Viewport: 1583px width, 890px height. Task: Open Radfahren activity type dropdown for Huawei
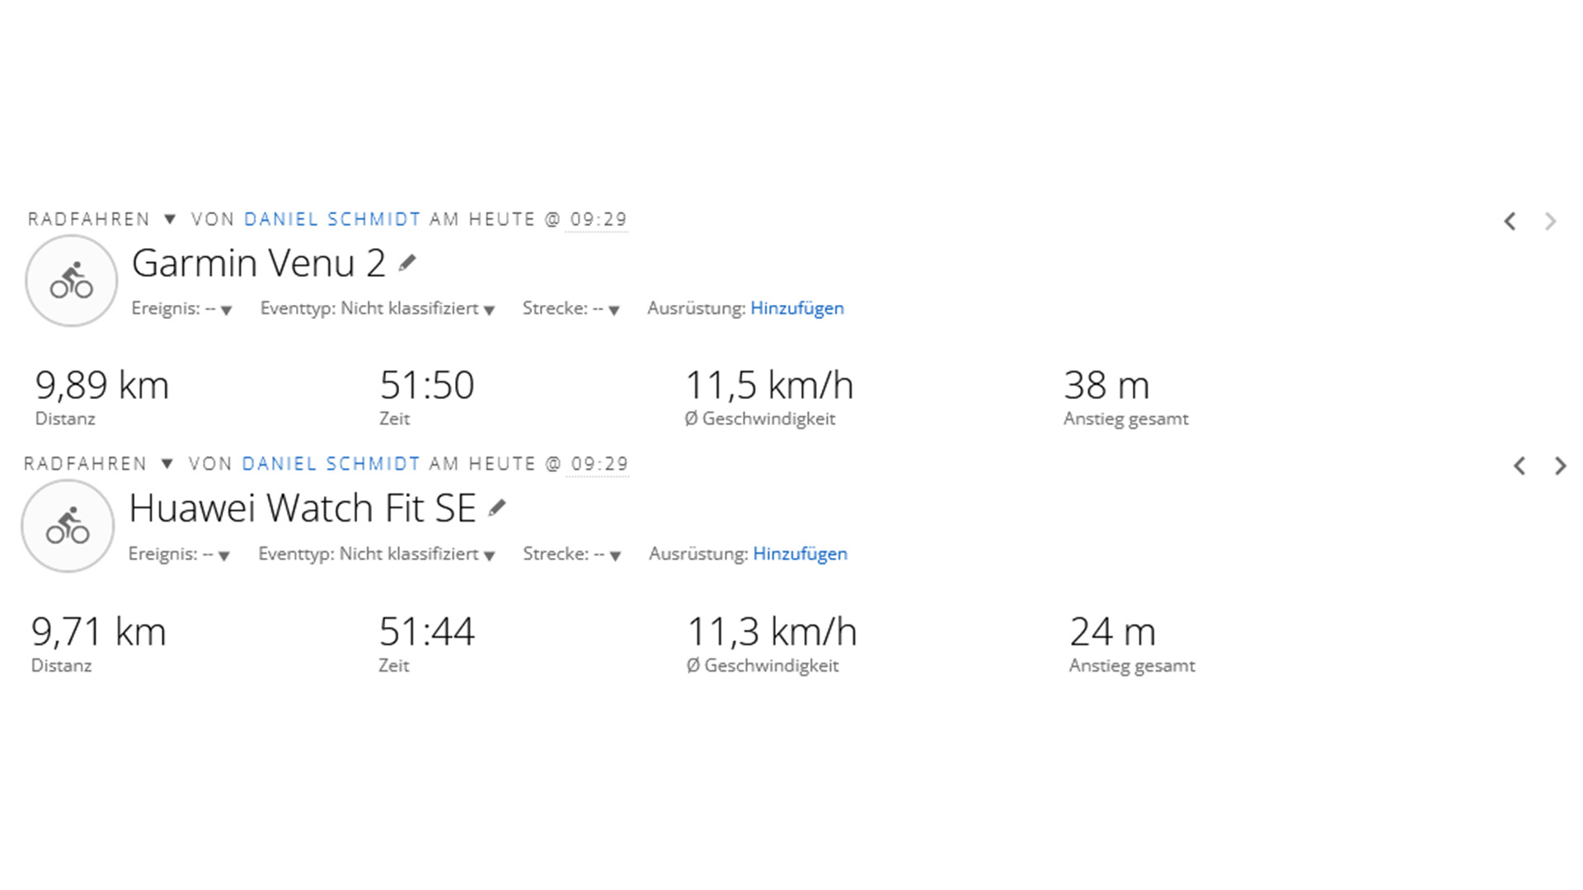pyautogui.click(x=167, y=464)
